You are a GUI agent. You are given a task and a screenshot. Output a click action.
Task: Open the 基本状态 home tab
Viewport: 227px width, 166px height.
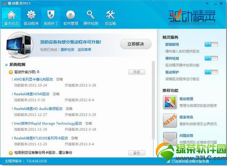click(x=11, y=17)
